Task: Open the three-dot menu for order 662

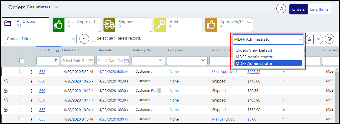Action: (x=32, y=72)
